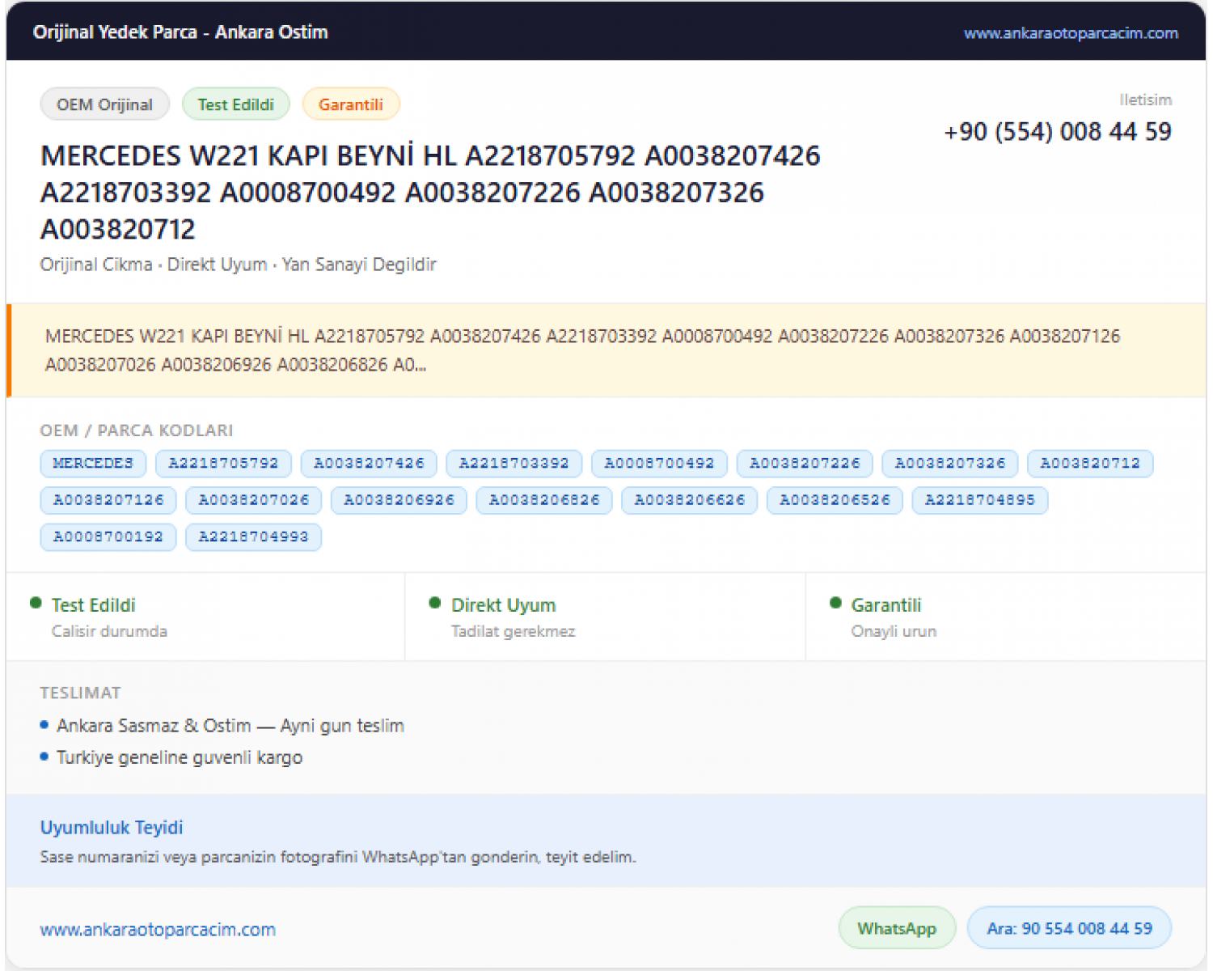Click the phone number +90 (554) 008 44 59

[1058, 132]
